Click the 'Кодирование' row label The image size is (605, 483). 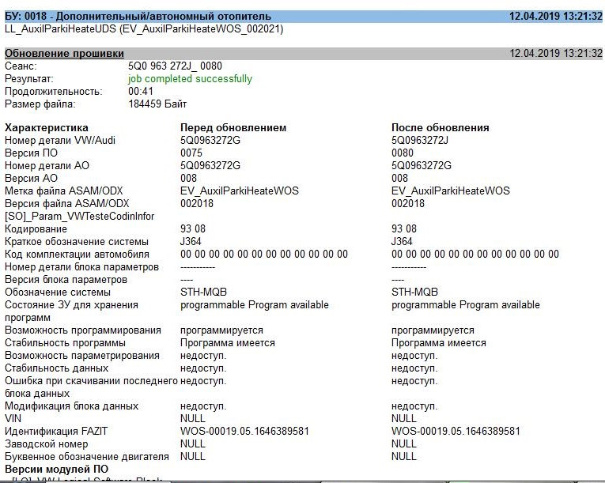pos(36,229)
